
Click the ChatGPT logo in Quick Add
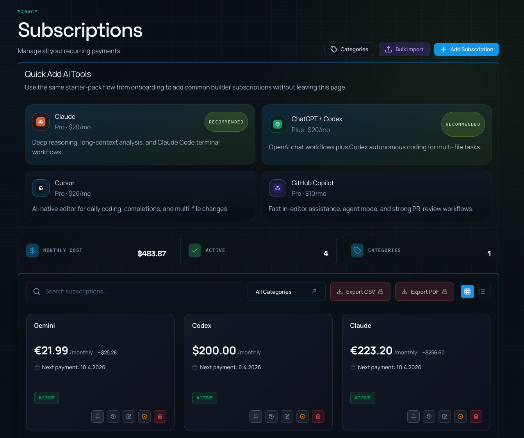pos(278,124)
